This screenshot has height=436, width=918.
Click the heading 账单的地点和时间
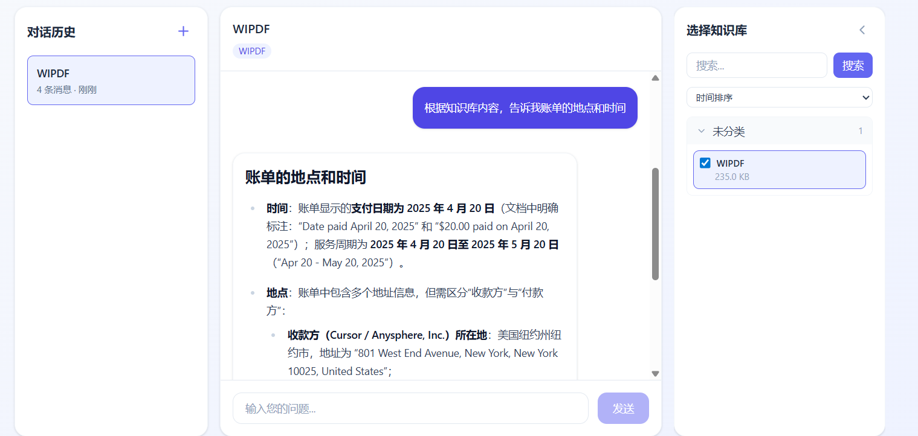[x=306, y=178]
